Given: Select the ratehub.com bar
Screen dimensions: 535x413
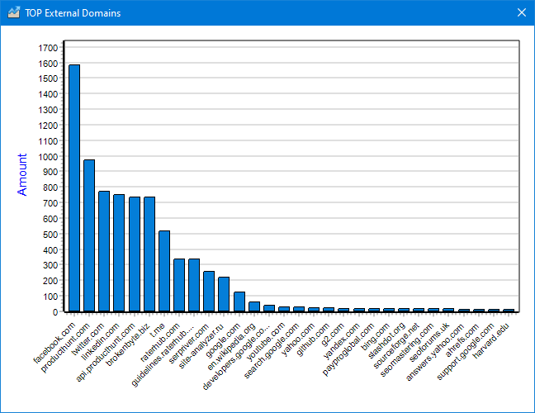Looking at the screenshot, I should (179, 285).
